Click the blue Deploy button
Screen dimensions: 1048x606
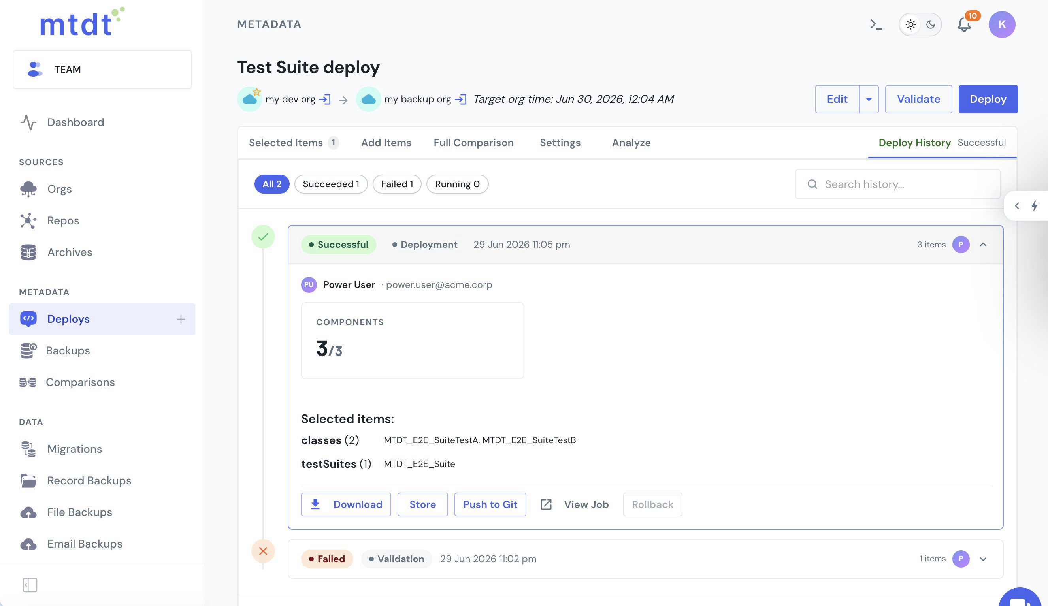pos(988,99)
